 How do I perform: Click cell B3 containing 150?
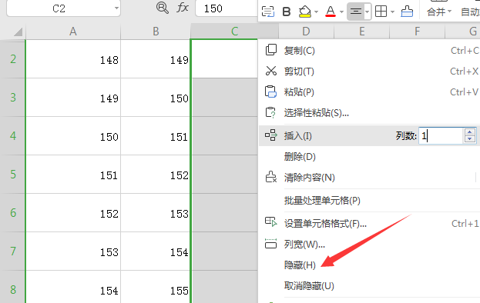[156, 97]
